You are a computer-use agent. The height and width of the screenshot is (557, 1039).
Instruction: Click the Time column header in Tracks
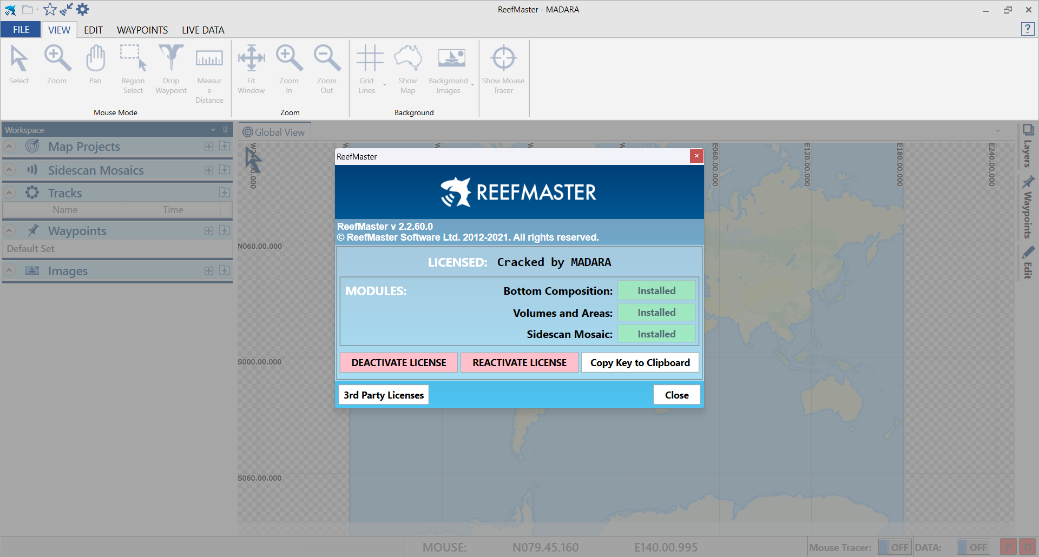(173, 209)
